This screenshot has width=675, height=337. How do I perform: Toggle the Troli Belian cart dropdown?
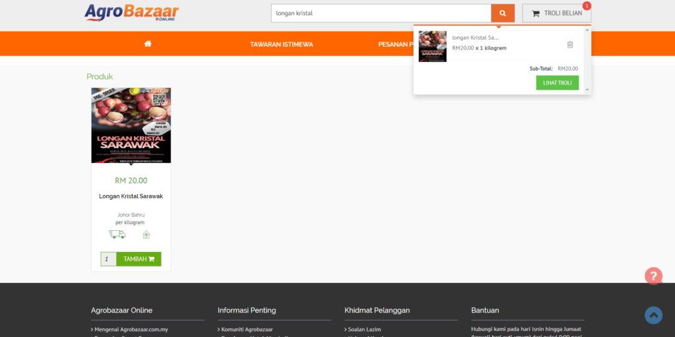(x=556, y=13)
